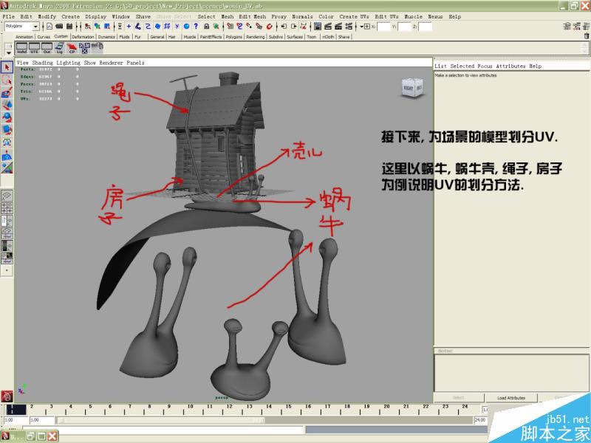Viewport: 591px width, 443px height.
Task: Click the Save Scene icon
Action: [69, 27]
